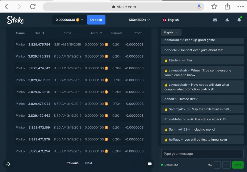Open the KiXxnTRiXx account dropdown
The width and height of the screenshot is (247, 172).
pyautogui.click(x=139, y=20)
